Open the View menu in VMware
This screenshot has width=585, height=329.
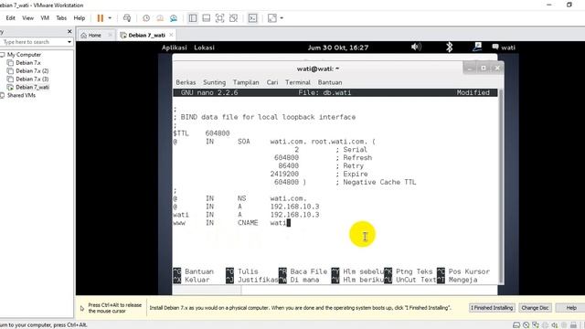(x=27, y=18)
